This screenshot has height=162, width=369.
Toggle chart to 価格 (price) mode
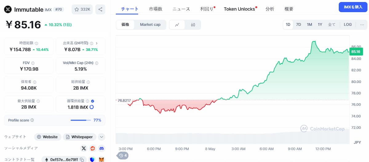125,25
